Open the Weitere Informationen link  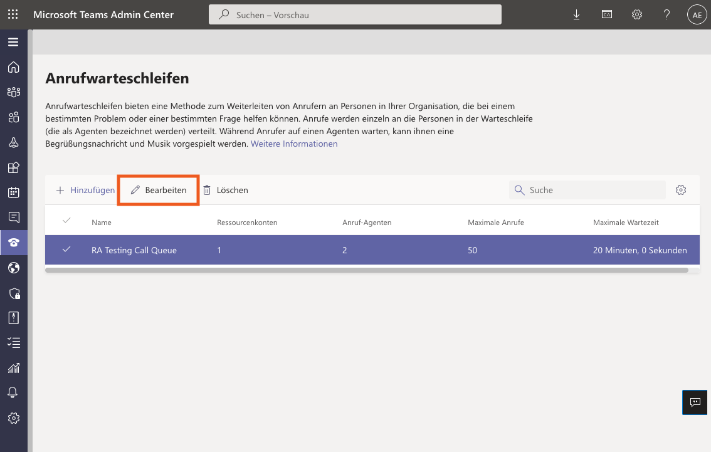pyautogui.click(x=294, y=144)
